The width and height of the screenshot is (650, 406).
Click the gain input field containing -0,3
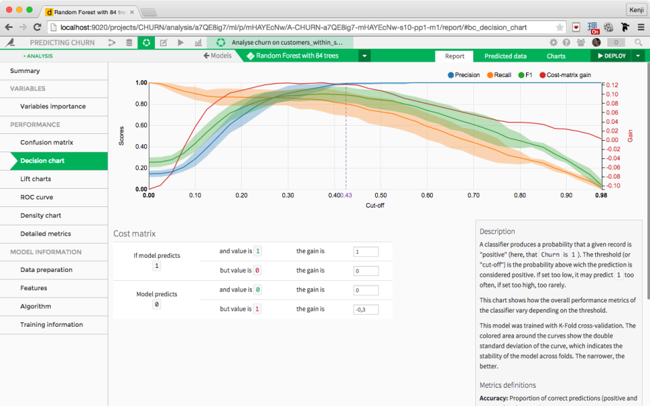[366, 309]
